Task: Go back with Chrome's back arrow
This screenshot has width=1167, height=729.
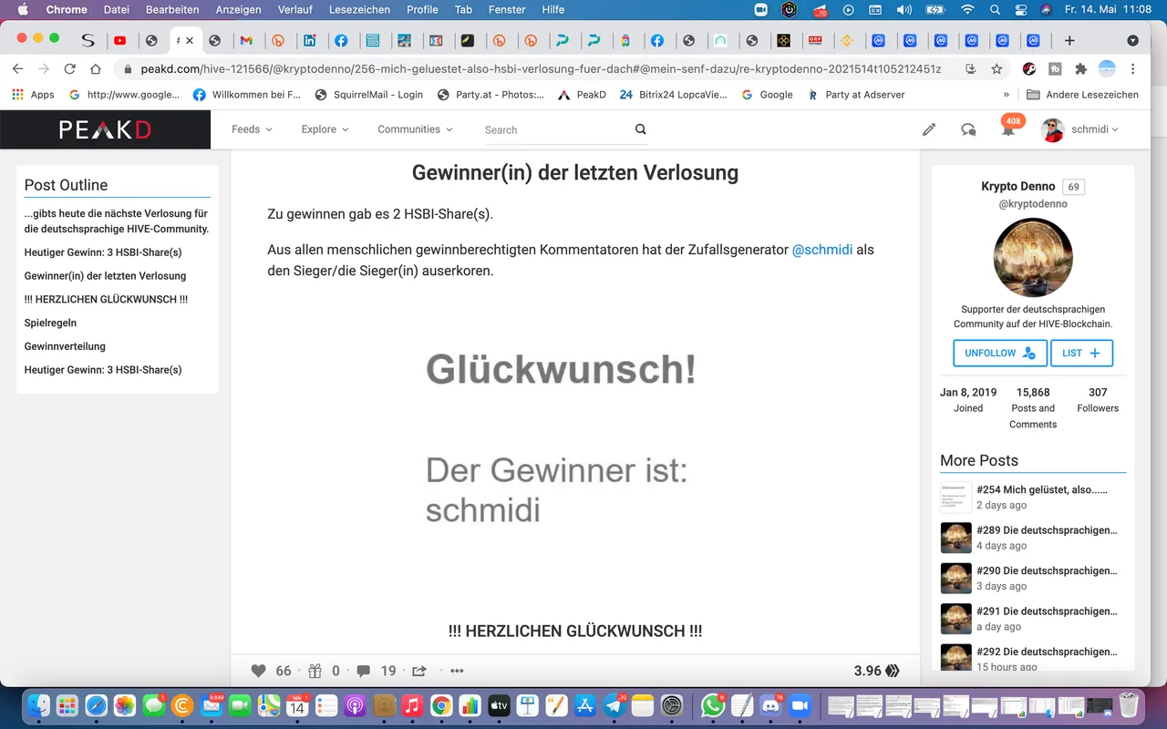Action: click(17, 69)
